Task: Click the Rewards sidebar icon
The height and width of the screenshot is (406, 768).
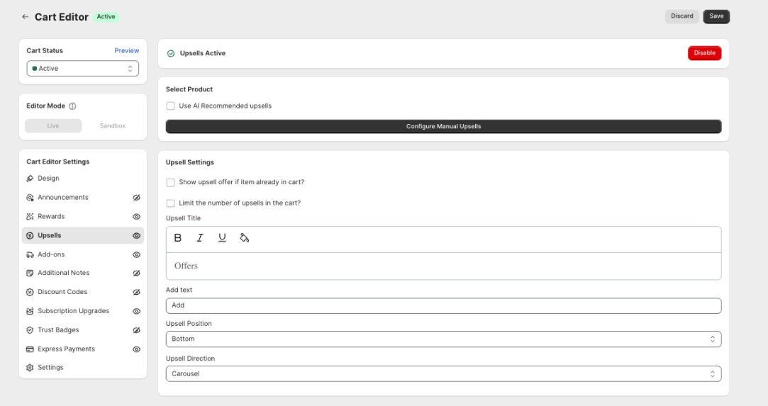Action: (30, 217)
